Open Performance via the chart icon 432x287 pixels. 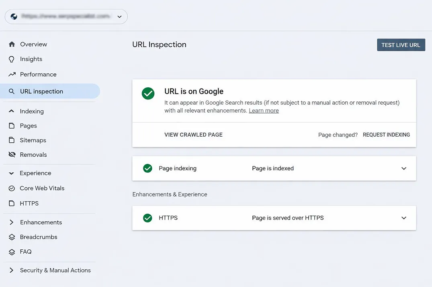point(12,74)
